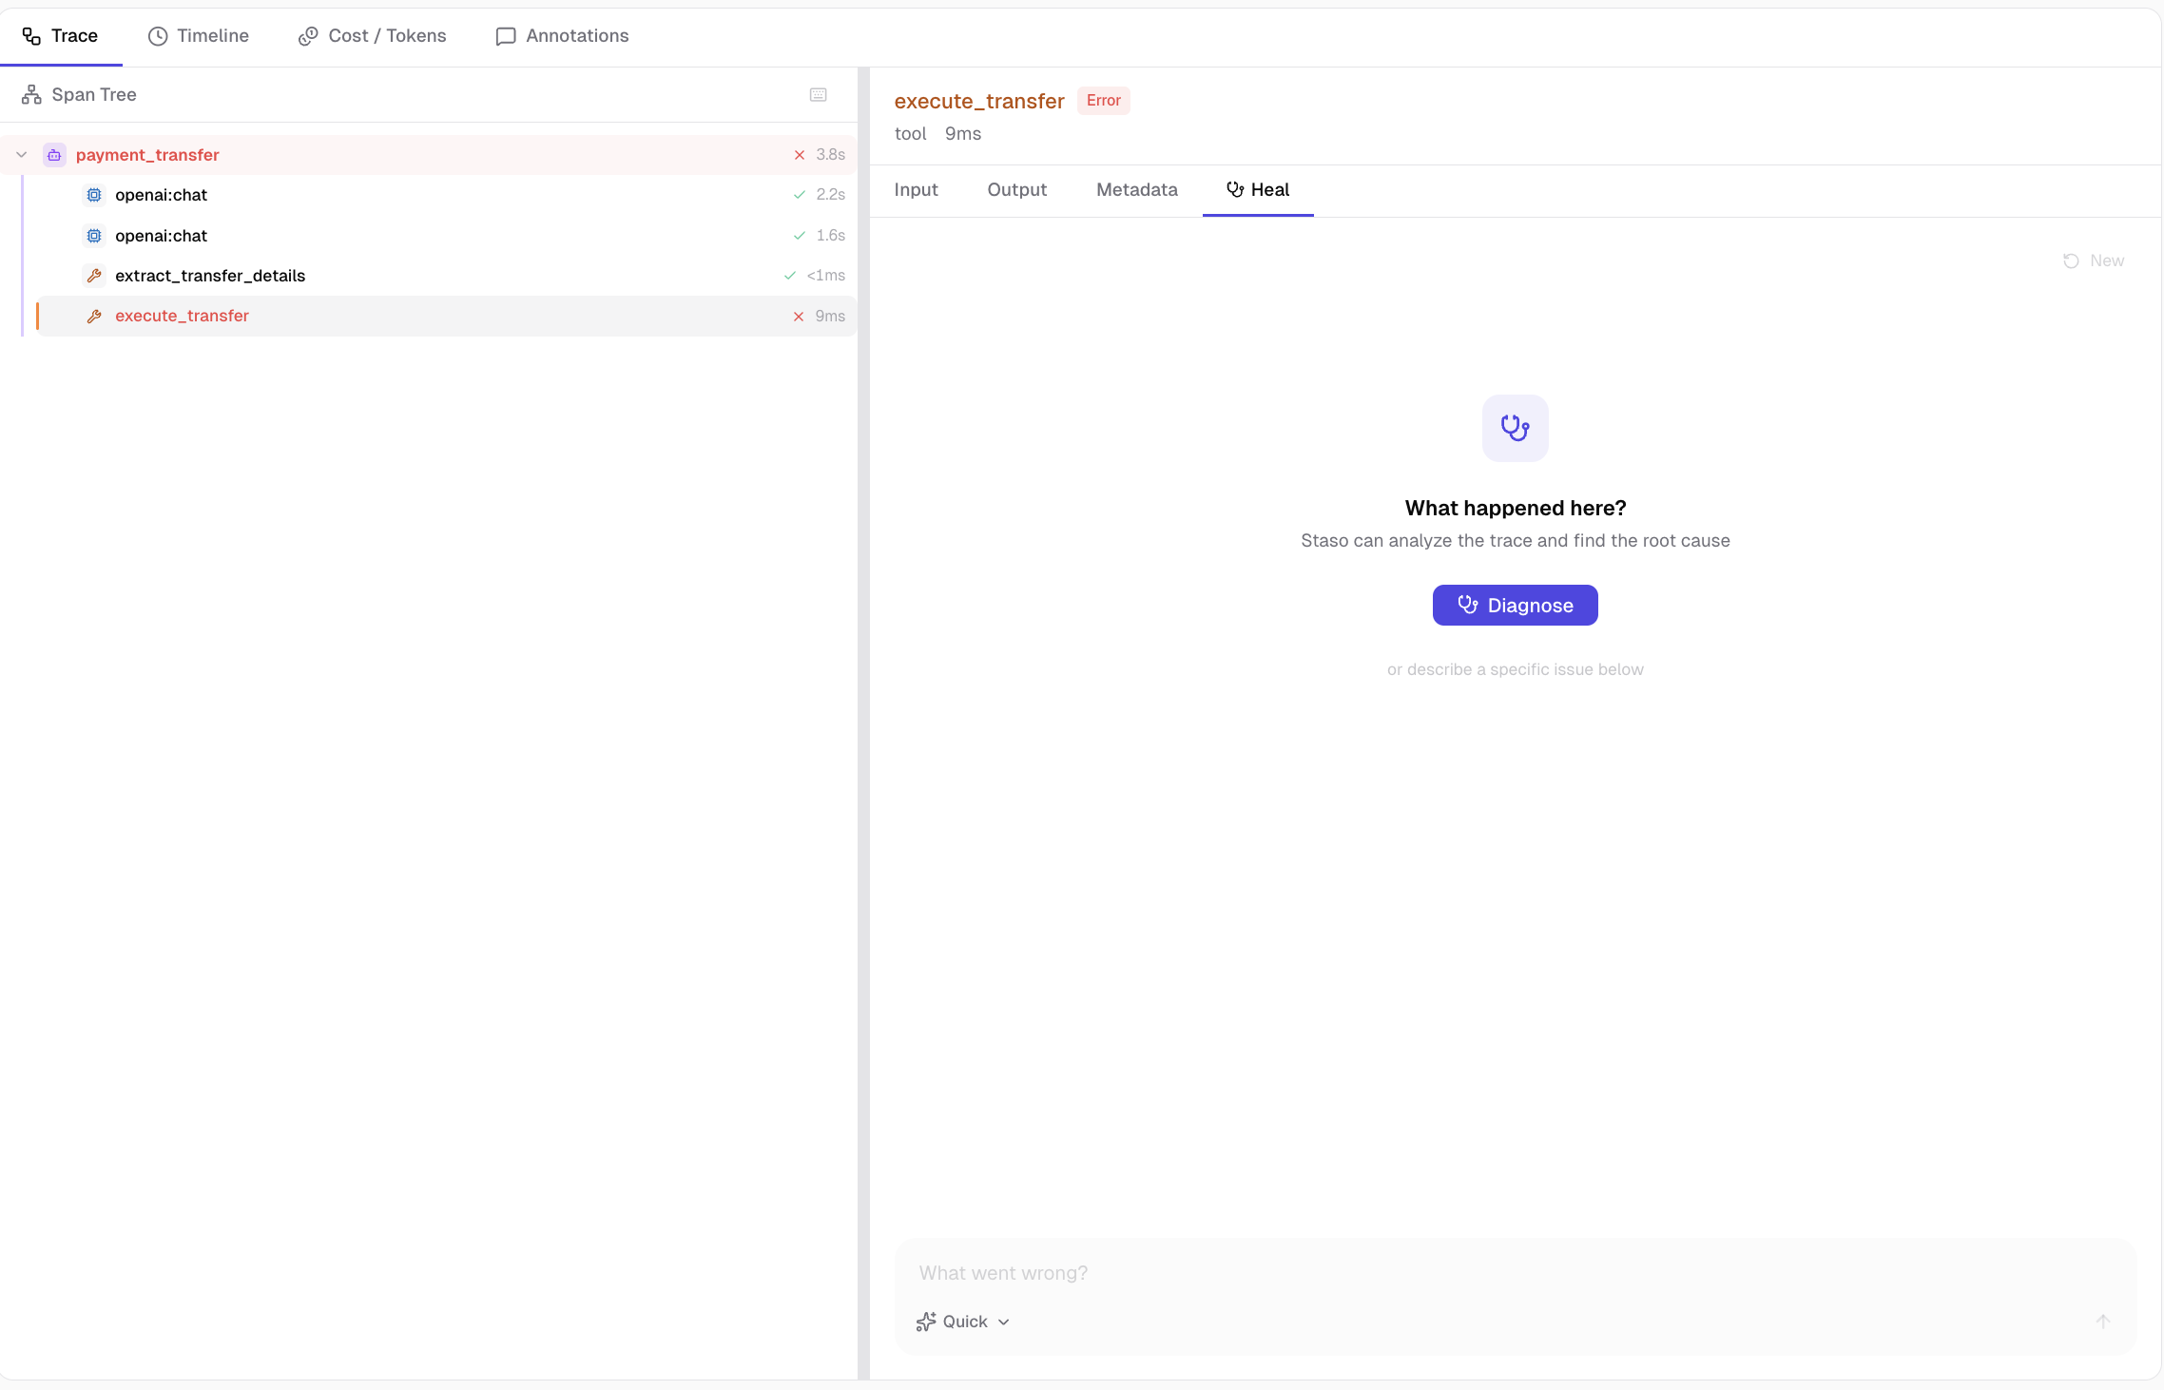Click the wrench icon beside extract_transfer_details
This screenshot has height=1390, width=2164.
tap(94, 276)
